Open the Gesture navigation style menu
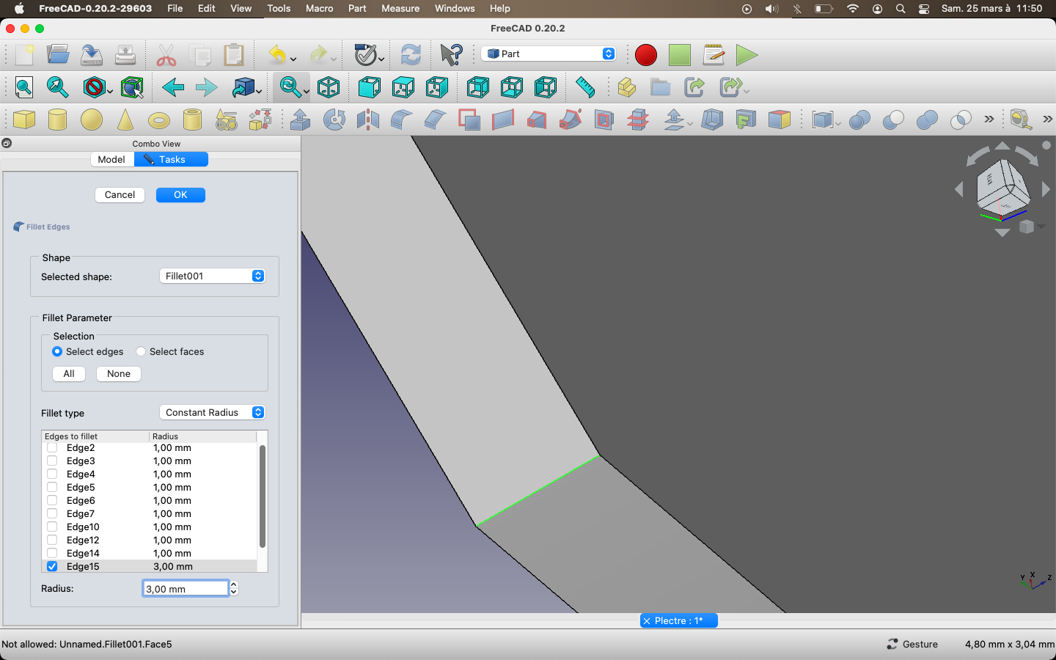 [x=912, y=644]
